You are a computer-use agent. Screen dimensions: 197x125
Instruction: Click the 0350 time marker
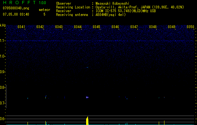pyautogui.click(x=190, y=27)
